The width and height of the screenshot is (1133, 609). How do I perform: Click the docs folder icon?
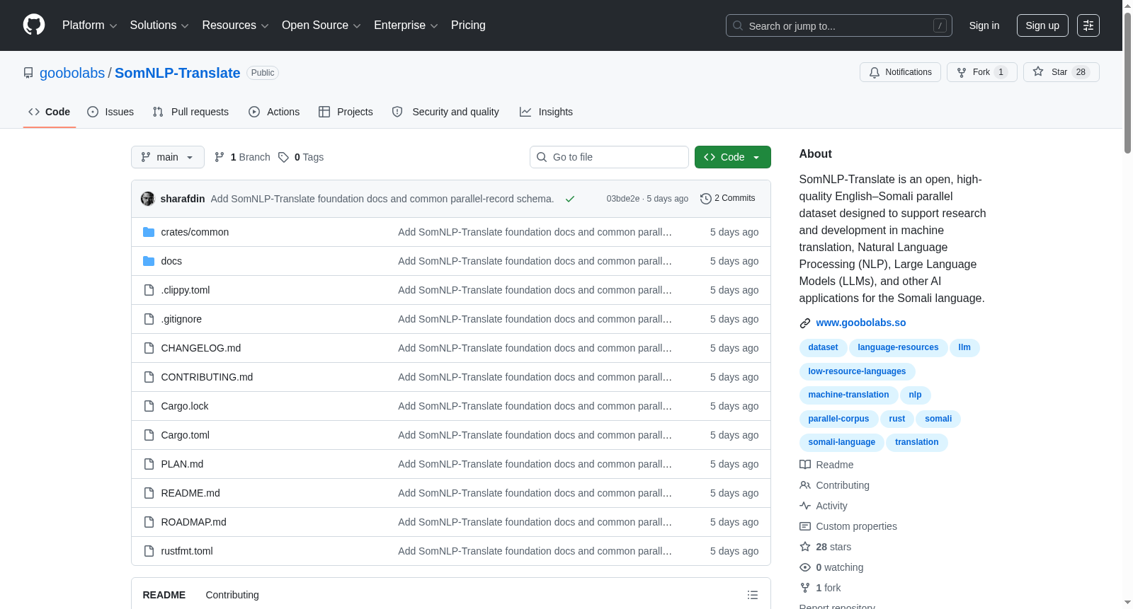tap(149, 261)
